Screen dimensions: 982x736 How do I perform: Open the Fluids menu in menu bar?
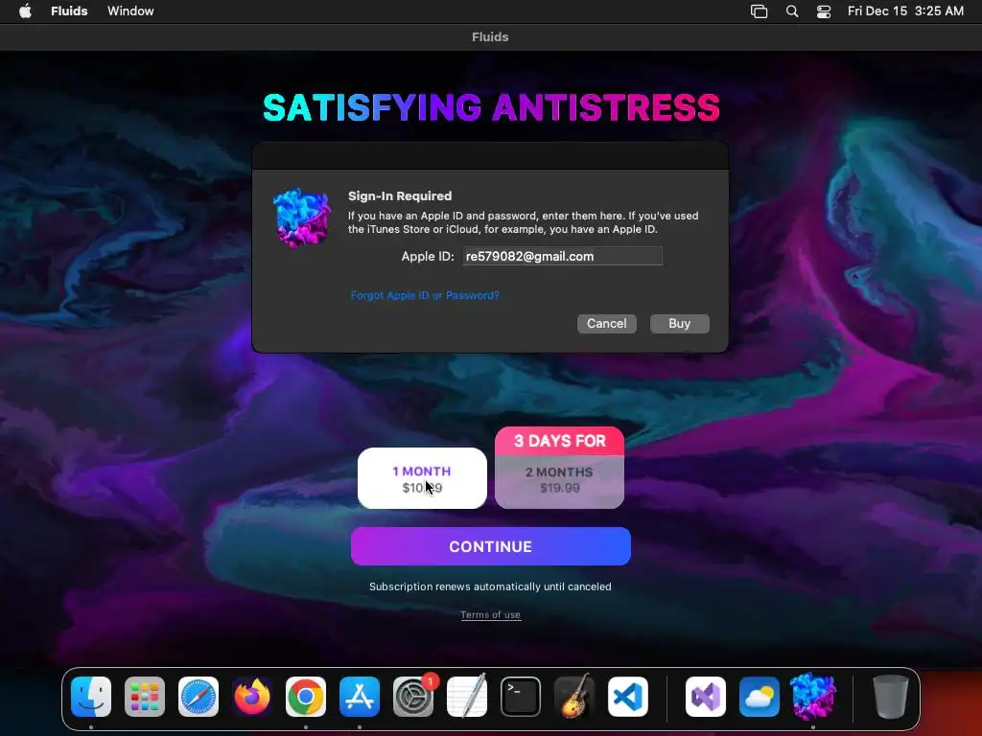coord(69,11)
